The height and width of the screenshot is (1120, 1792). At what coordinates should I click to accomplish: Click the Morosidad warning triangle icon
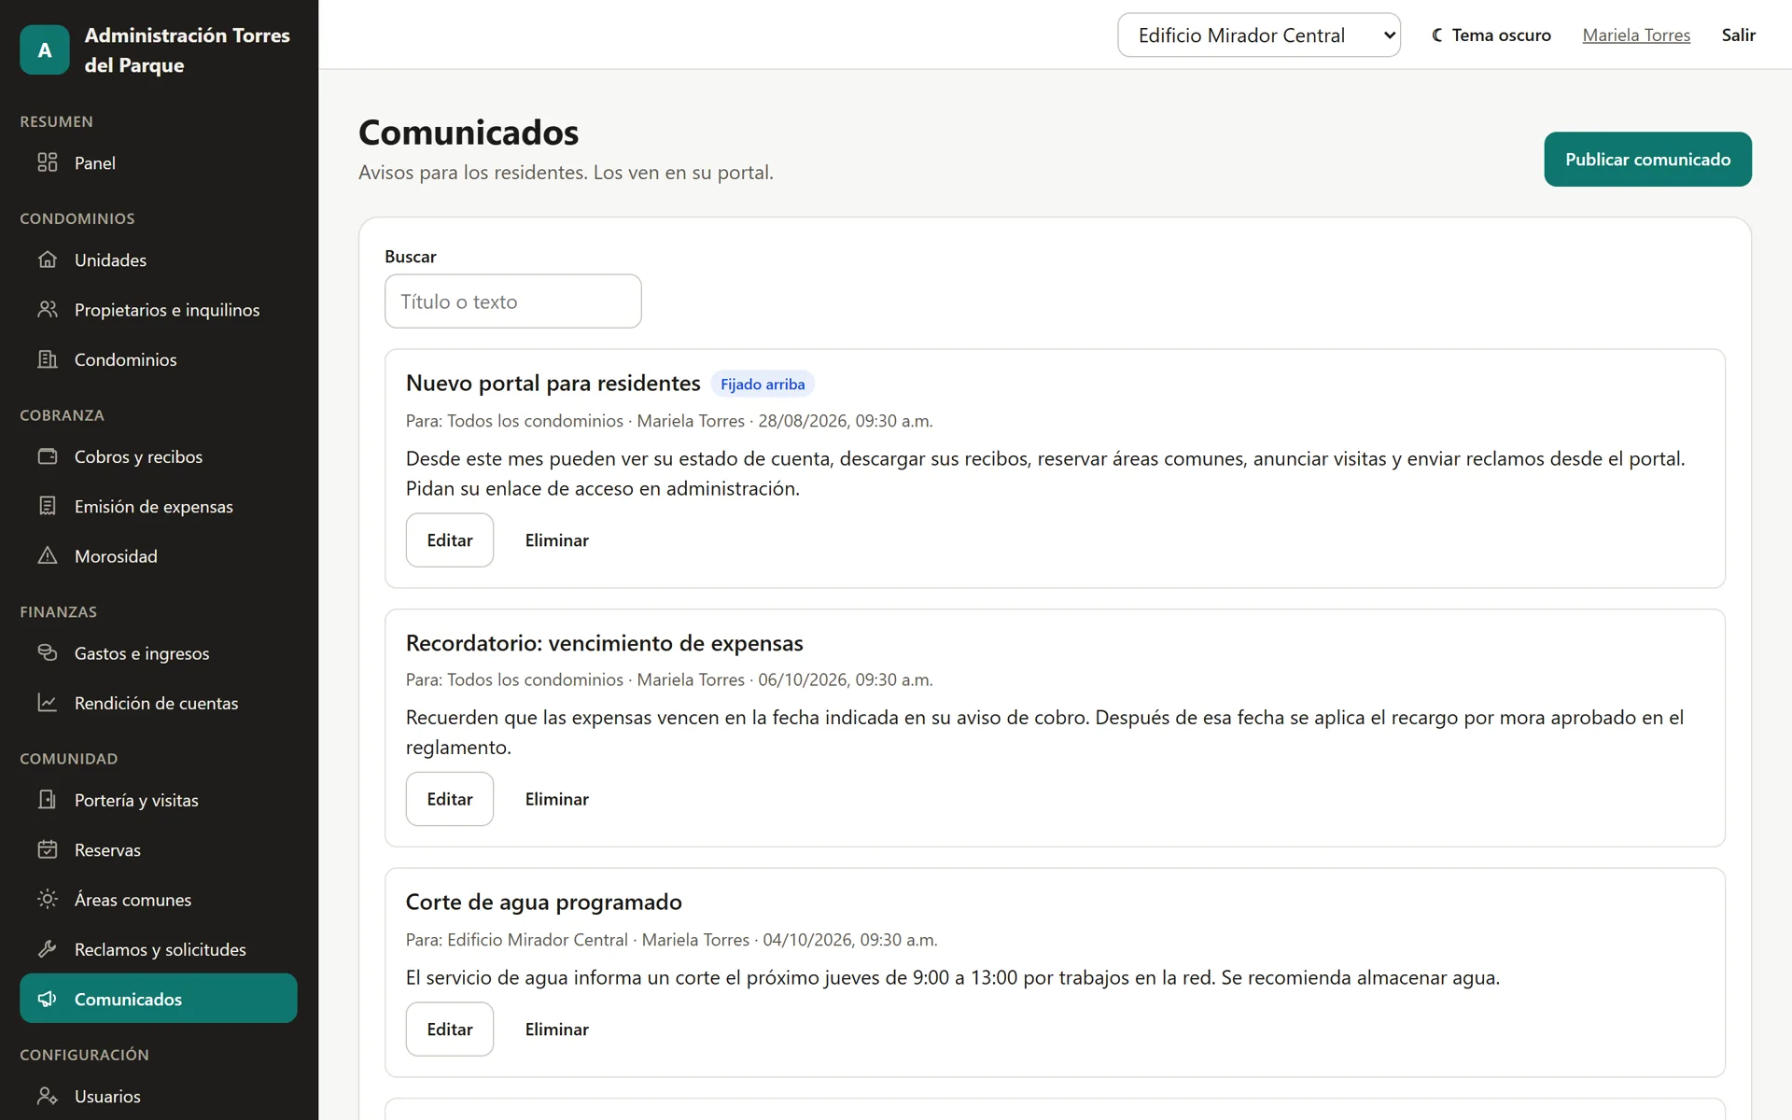(x=48, y=555)
